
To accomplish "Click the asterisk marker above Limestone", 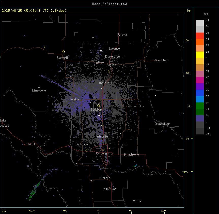I will [x=39, y=88].
